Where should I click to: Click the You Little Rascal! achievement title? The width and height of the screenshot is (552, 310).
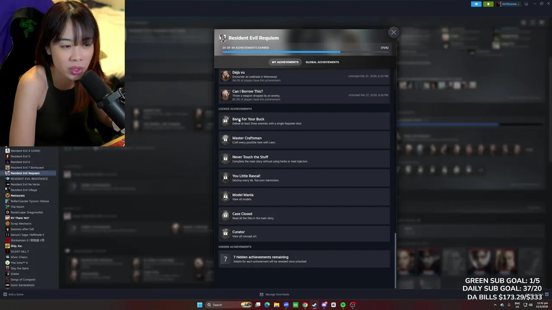pos(246,176)
